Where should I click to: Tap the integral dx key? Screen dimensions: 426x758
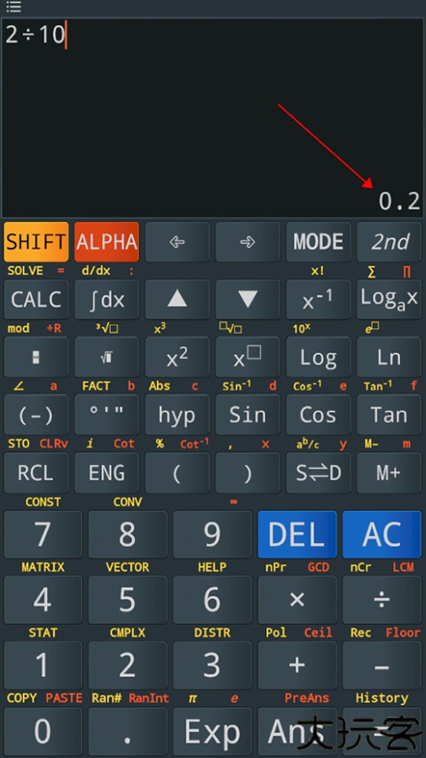point(106,299)
